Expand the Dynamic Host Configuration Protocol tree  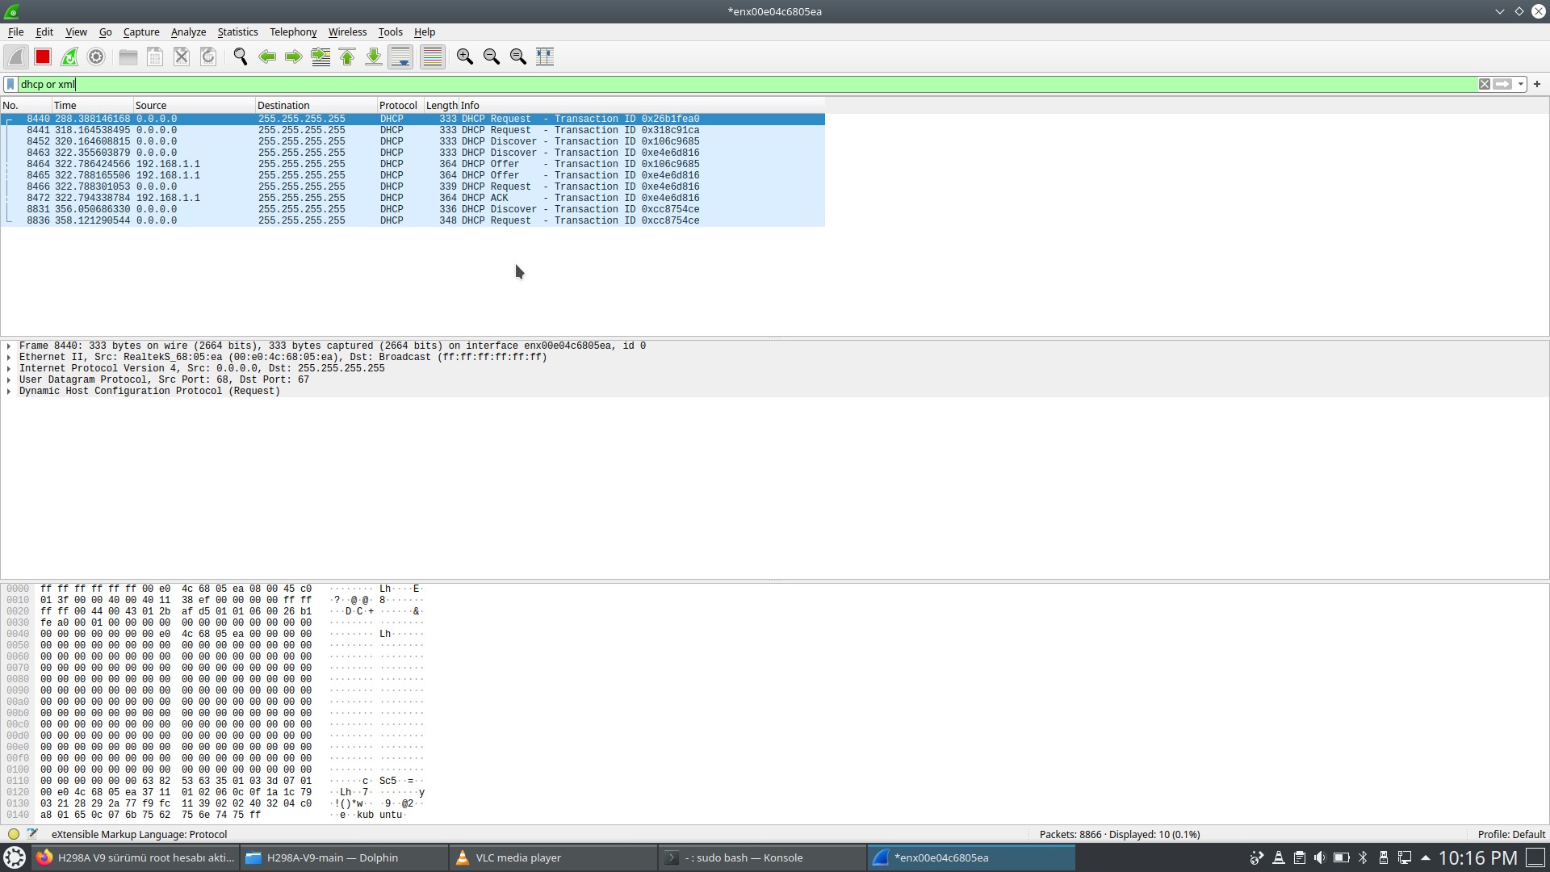9,392
